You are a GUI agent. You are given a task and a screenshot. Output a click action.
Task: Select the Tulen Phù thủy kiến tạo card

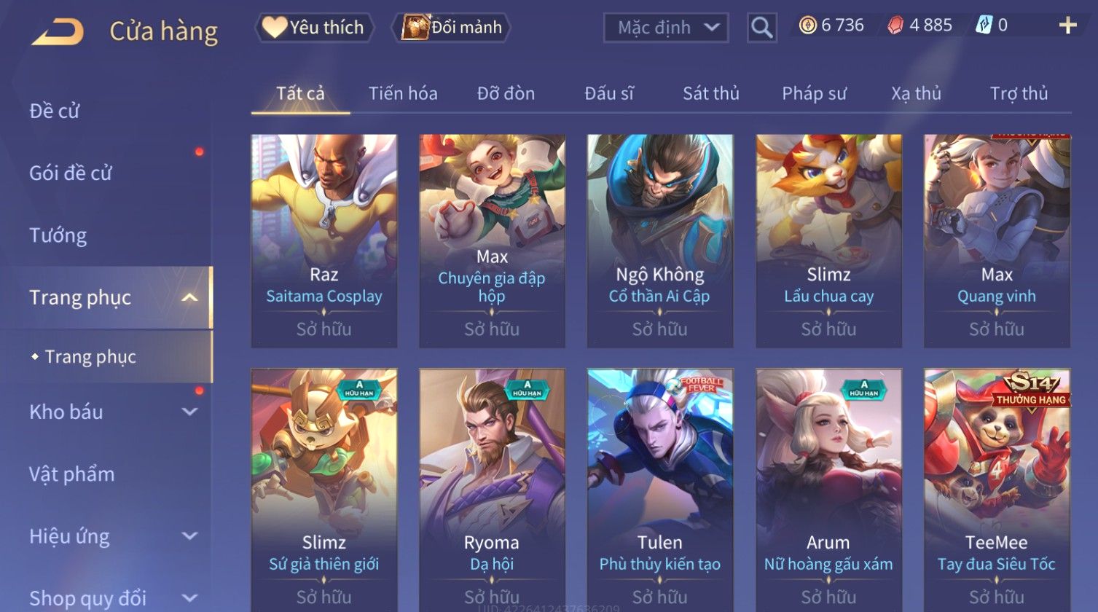(x=660, y=490)
